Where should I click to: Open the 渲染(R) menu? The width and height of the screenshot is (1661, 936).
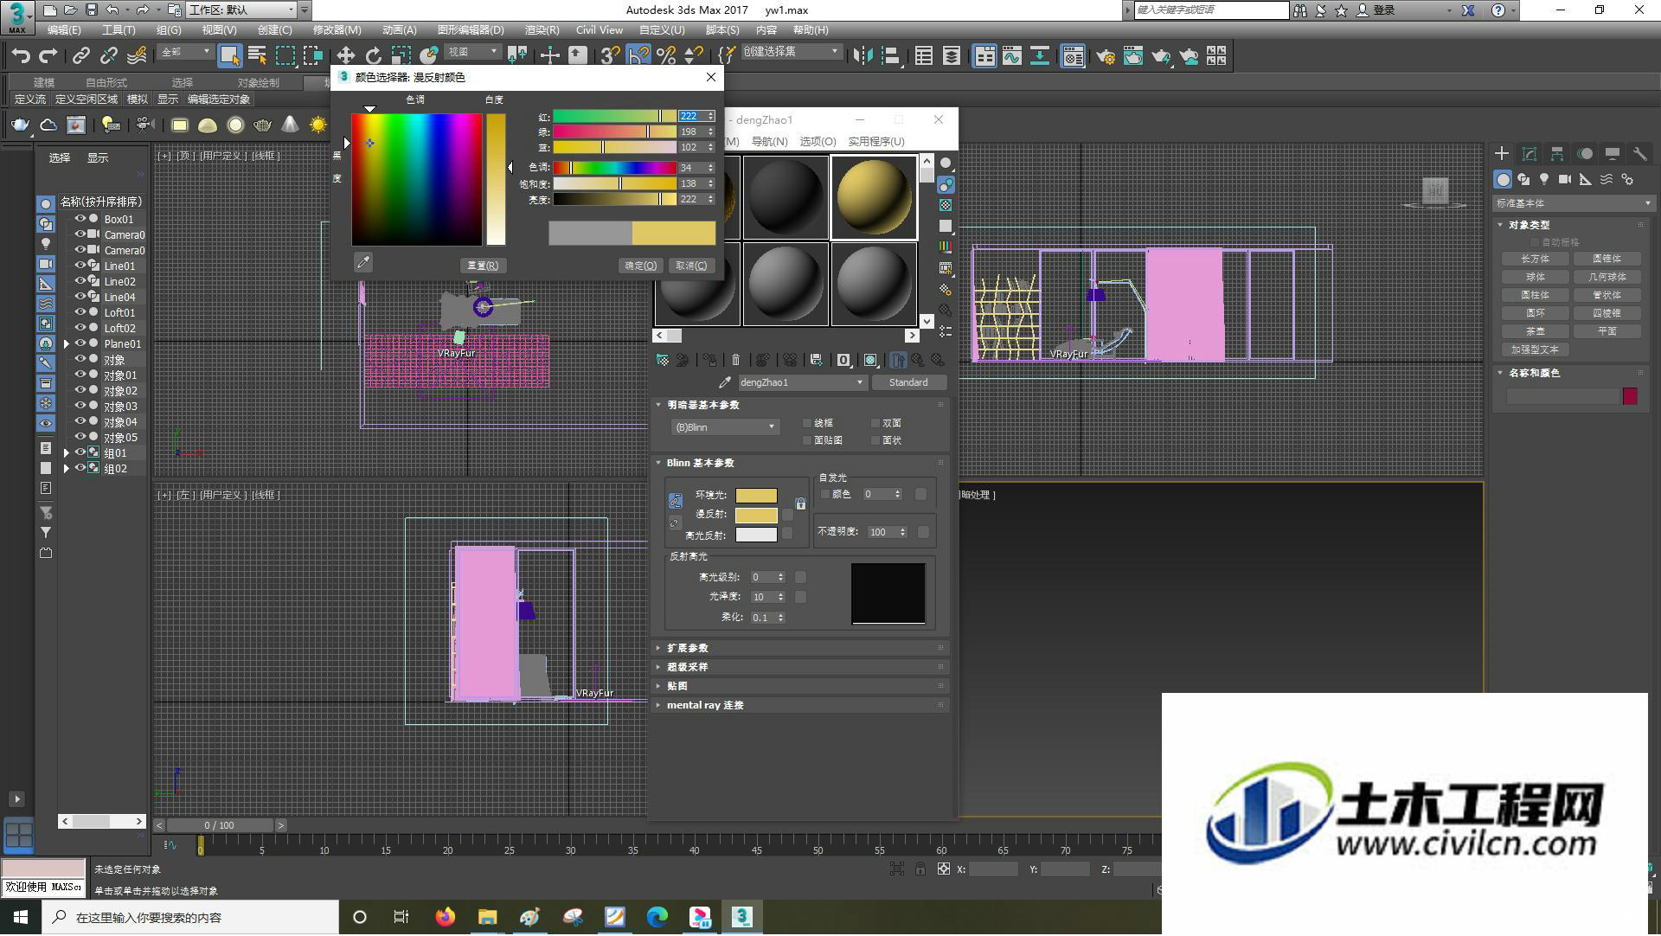pos(542,29)
